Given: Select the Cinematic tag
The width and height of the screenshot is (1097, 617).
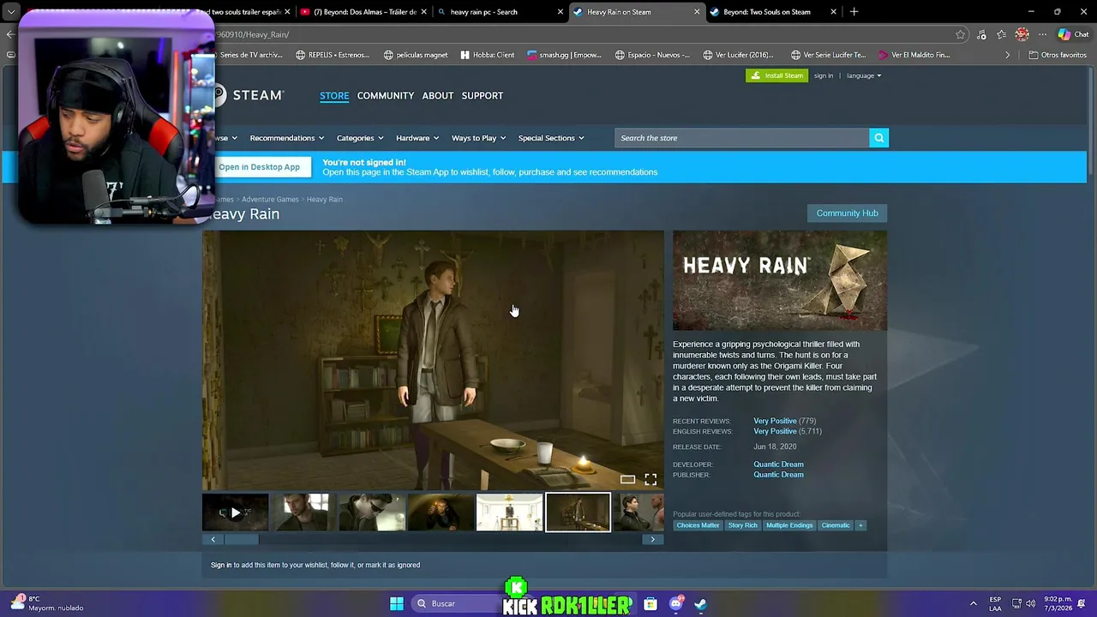Looking at the screenshot, I should click(x=836, y=525).
